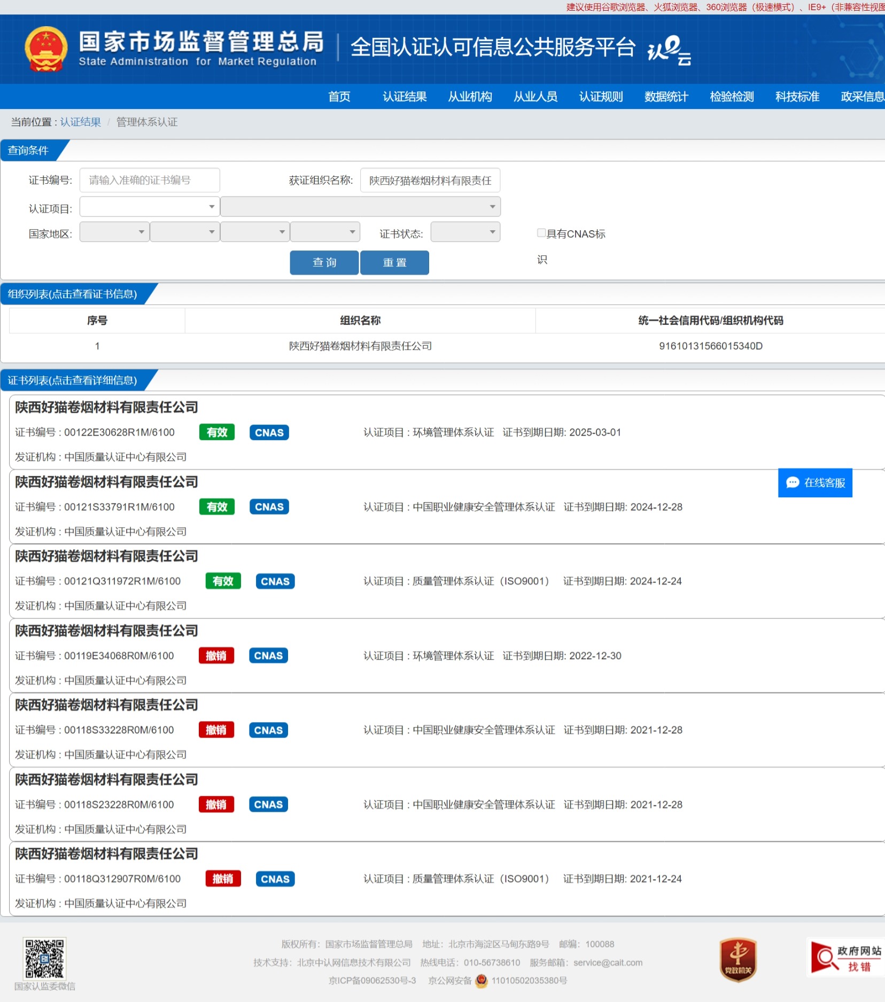Click the 京ICP备09062530号-3 footer link
This screenshot has height=1002, width=885.
(x=372, y=981)
